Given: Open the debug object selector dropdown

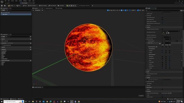Looking at the screenshot, I should tap(85, 6).
